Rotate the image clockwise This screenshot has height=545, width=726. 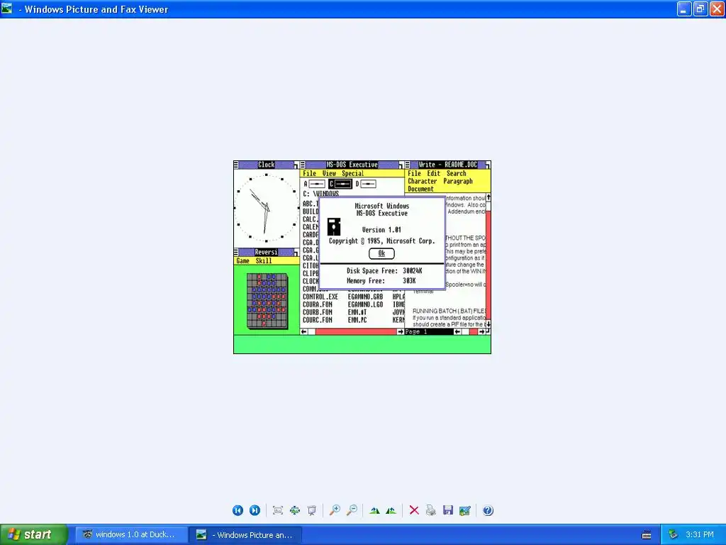pyautogui.click(x=374, y=510)
